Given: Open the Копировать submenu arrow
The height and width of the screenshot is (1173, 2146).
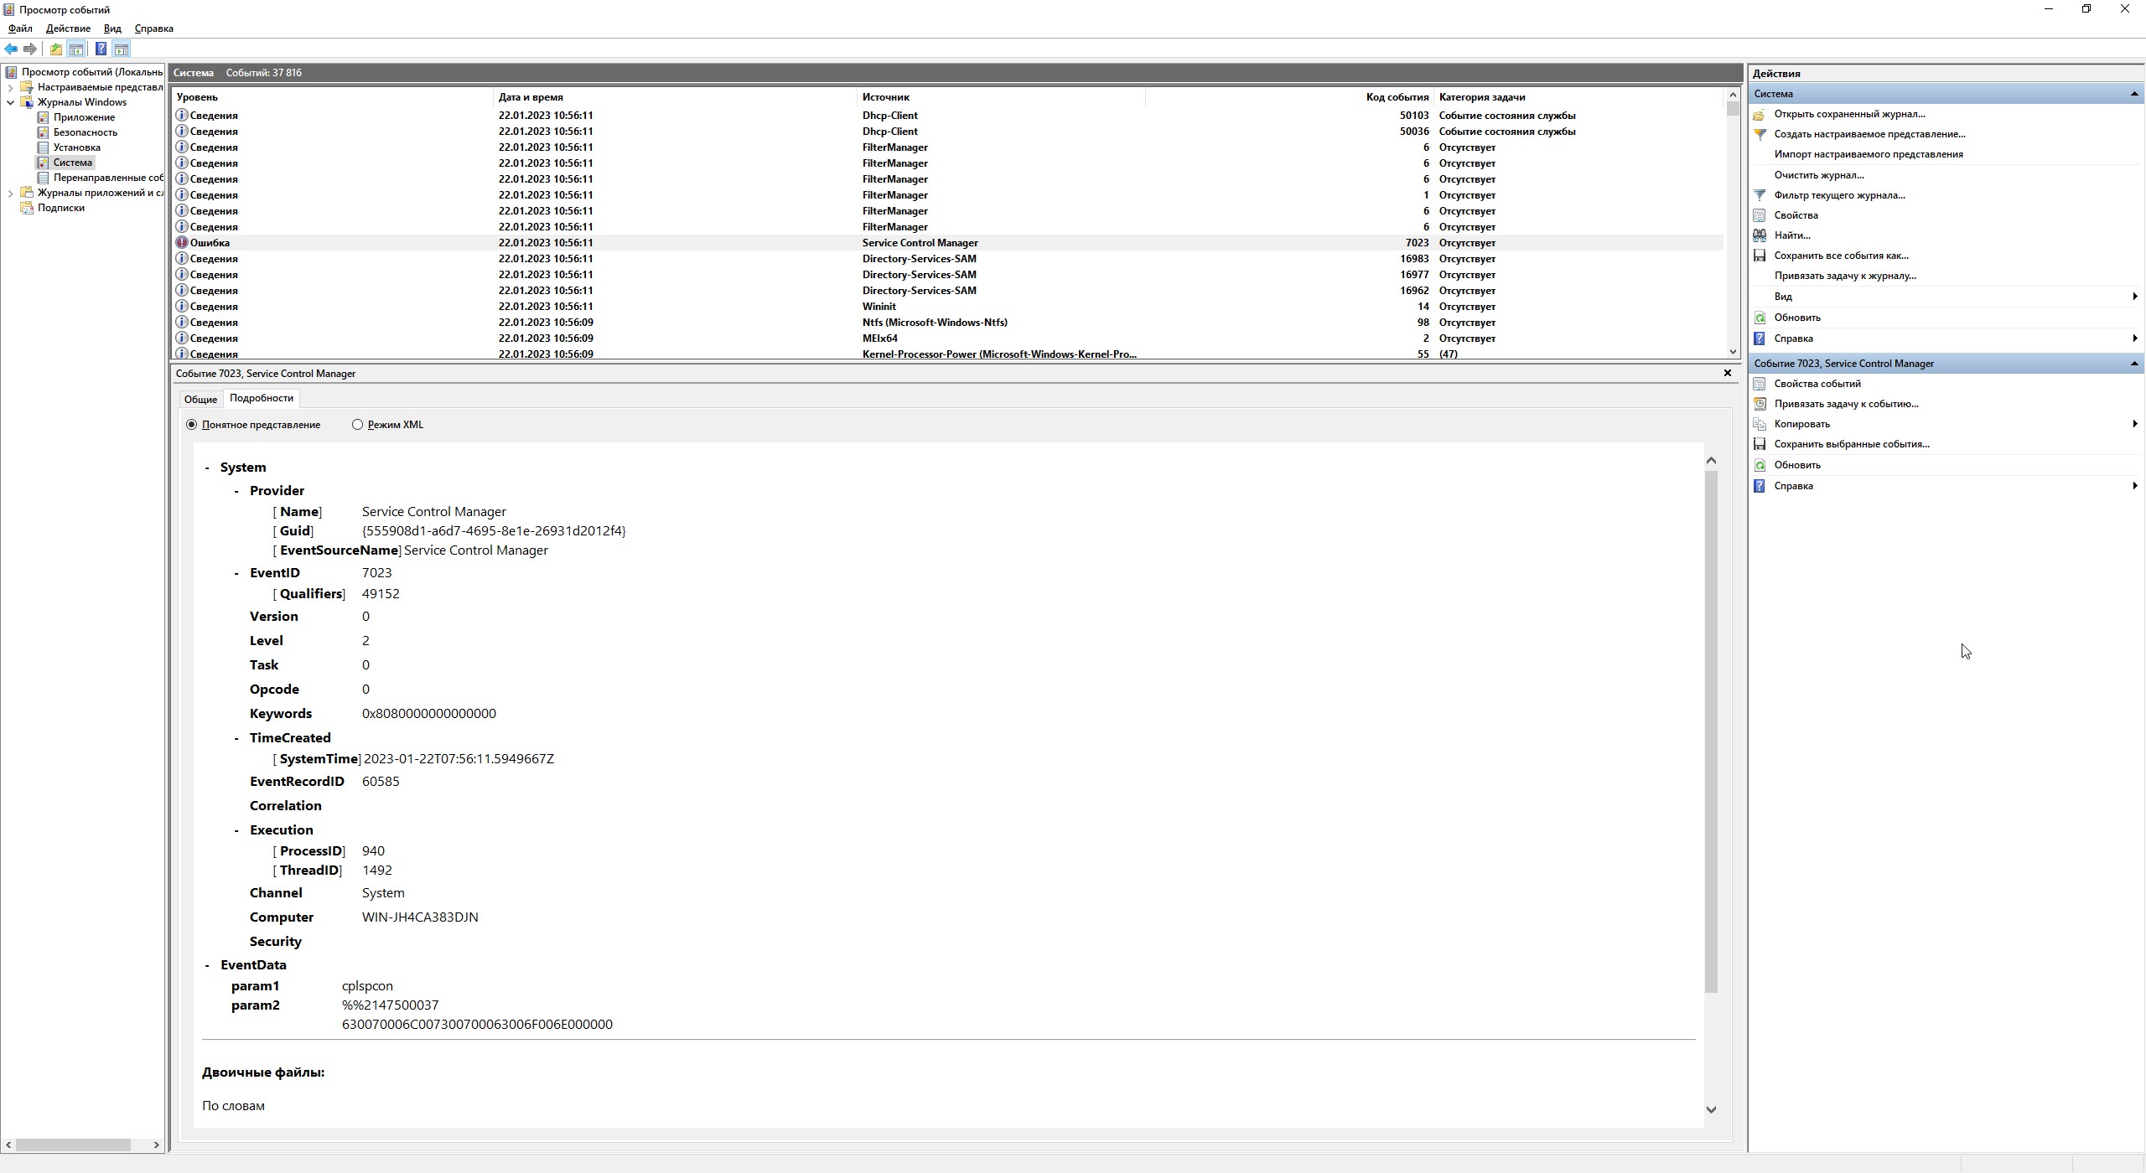Looking at the screenshot, I should coord(2133,424).
